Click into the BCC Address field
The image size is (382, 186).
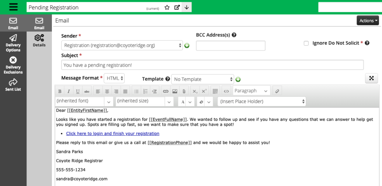pyautogui.click(x=231, y=46)
